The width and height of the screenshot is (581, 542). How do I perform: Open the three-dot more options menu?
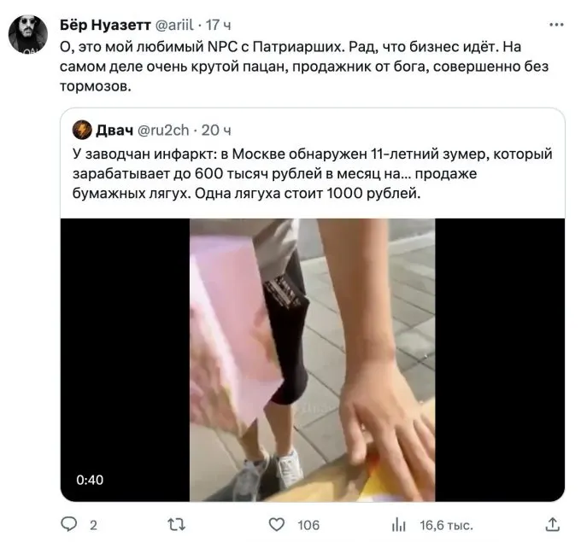coord(556,25)
